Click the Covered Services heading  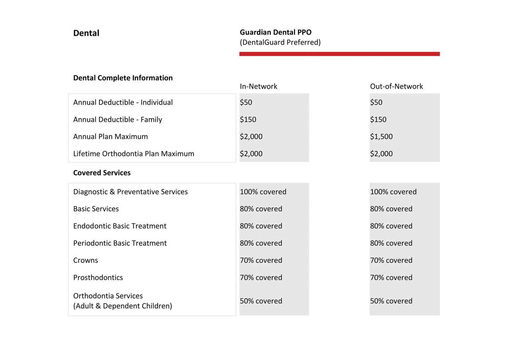tap(102, 173)
